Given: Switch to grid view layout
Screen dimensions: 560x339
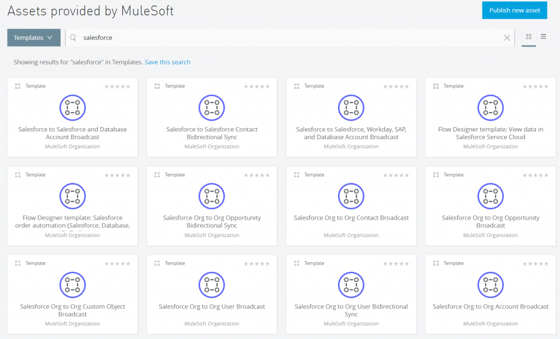Looking at the screenshot, I should click(528, 37).
